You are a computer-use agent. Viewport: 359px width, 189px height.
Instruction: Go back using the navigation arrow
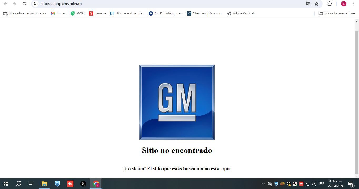pyautogui.click(x=5, y=4)
